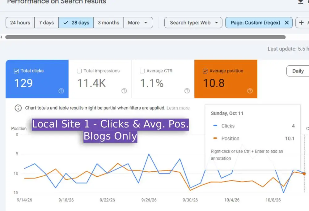
Task: Click the 9/26/26 date axis label
Action: coord(149,200)
